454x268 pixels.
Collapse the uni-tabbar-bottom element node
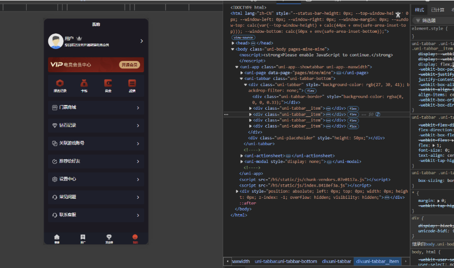241,78
